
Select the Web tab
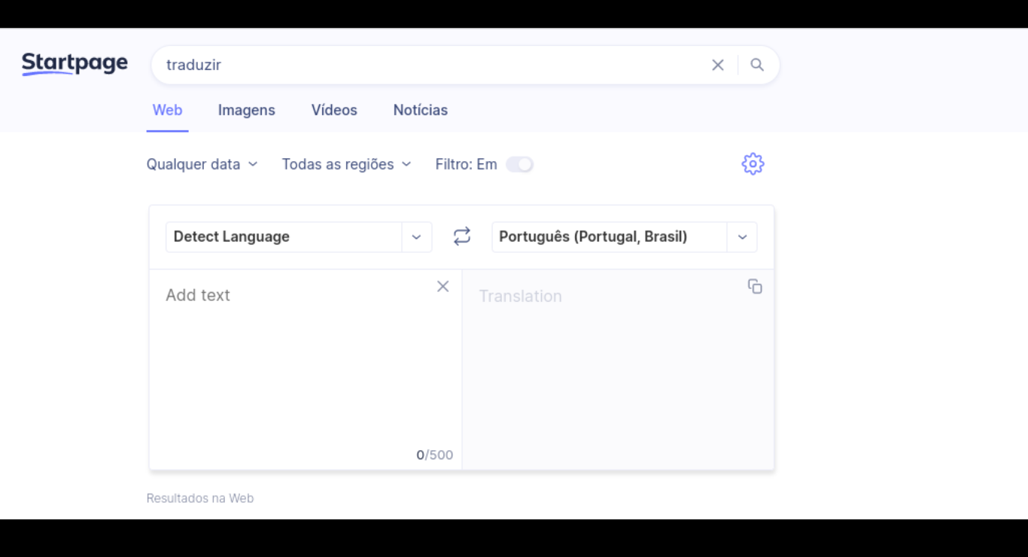(x=167, y=110)
